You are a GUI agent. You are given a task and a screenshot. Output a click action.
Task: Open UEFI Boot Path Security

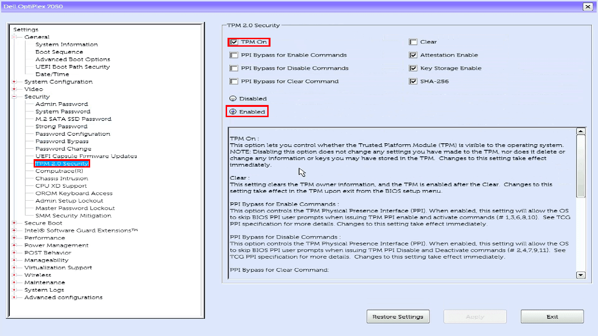73,67
